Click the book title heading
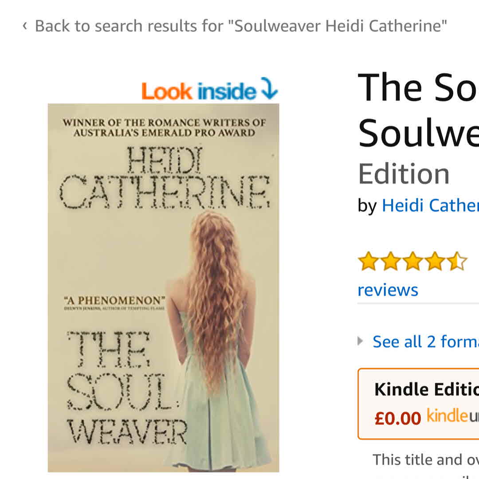The image size is (479, 479). pos(418,109)
